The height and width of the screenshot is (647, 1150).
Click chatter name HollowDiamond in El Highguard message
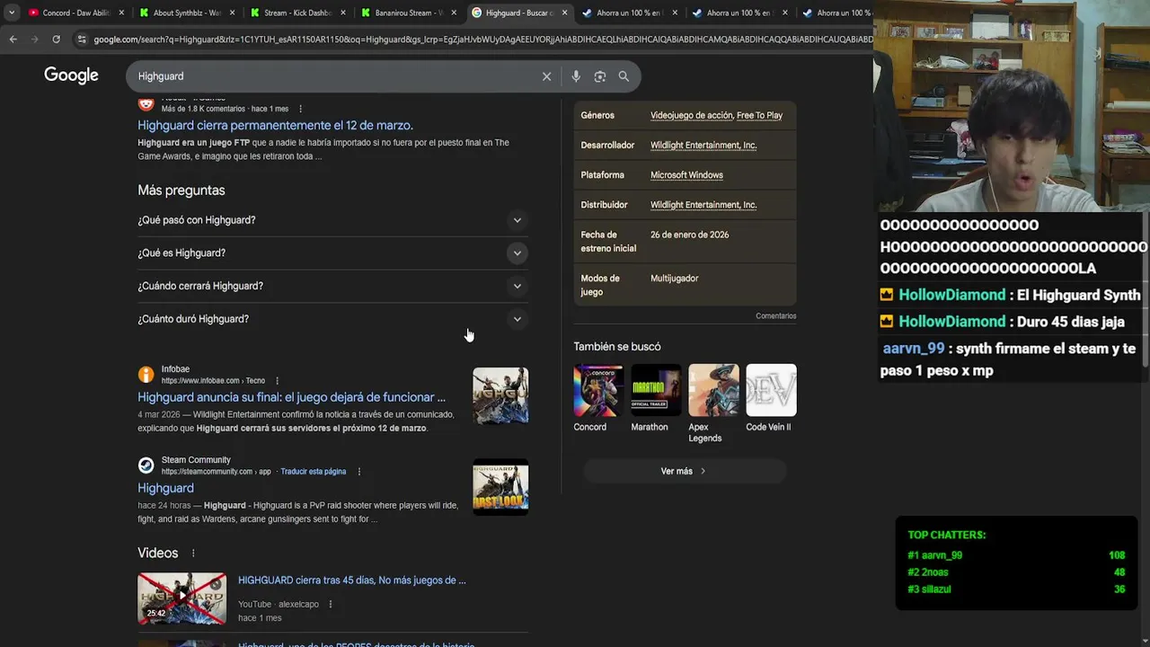[x=951, y=295]
